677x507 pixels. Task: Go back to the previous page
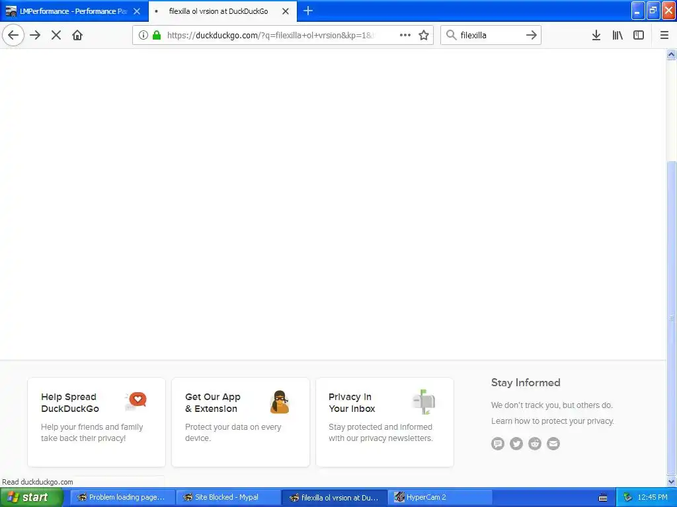(13, 35)
